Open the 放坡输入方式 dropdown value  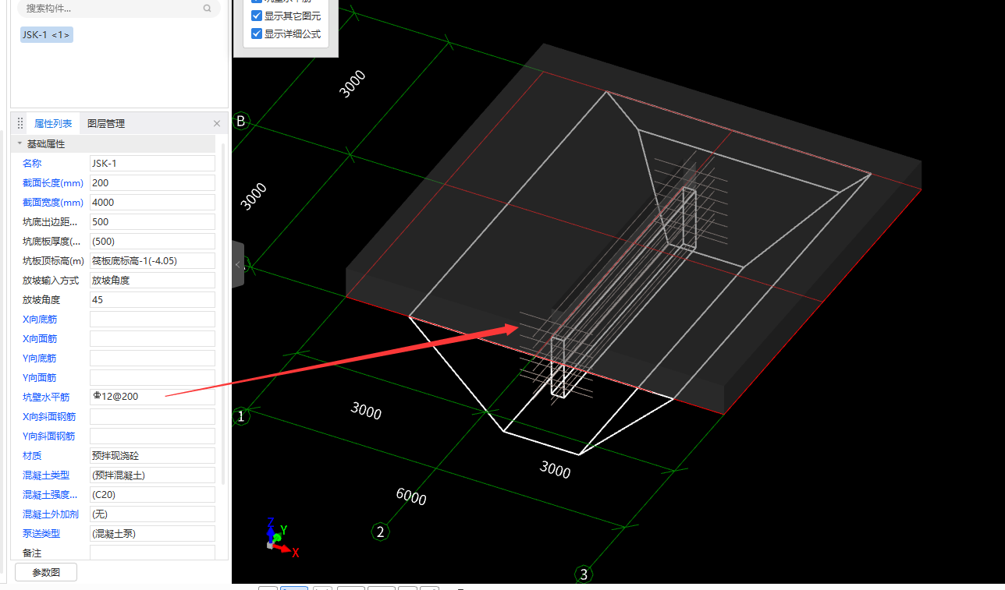click(152, 280)
